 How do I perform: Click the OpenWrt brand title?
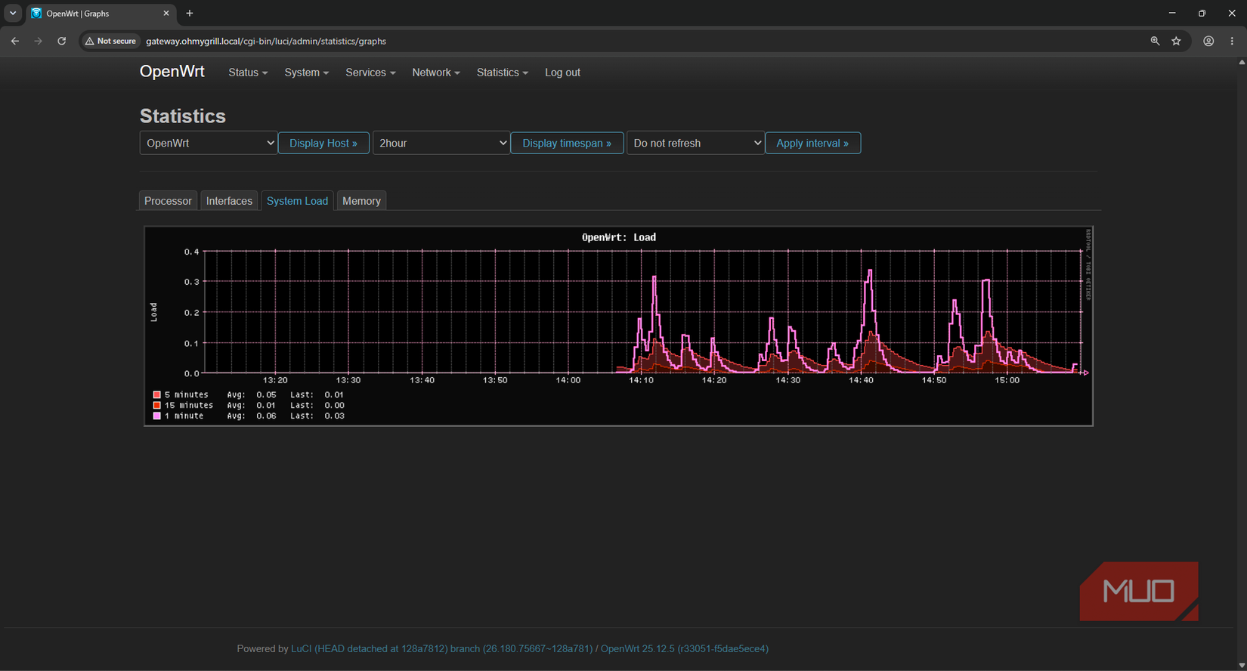pyautogui.click(x=172, y=71)
